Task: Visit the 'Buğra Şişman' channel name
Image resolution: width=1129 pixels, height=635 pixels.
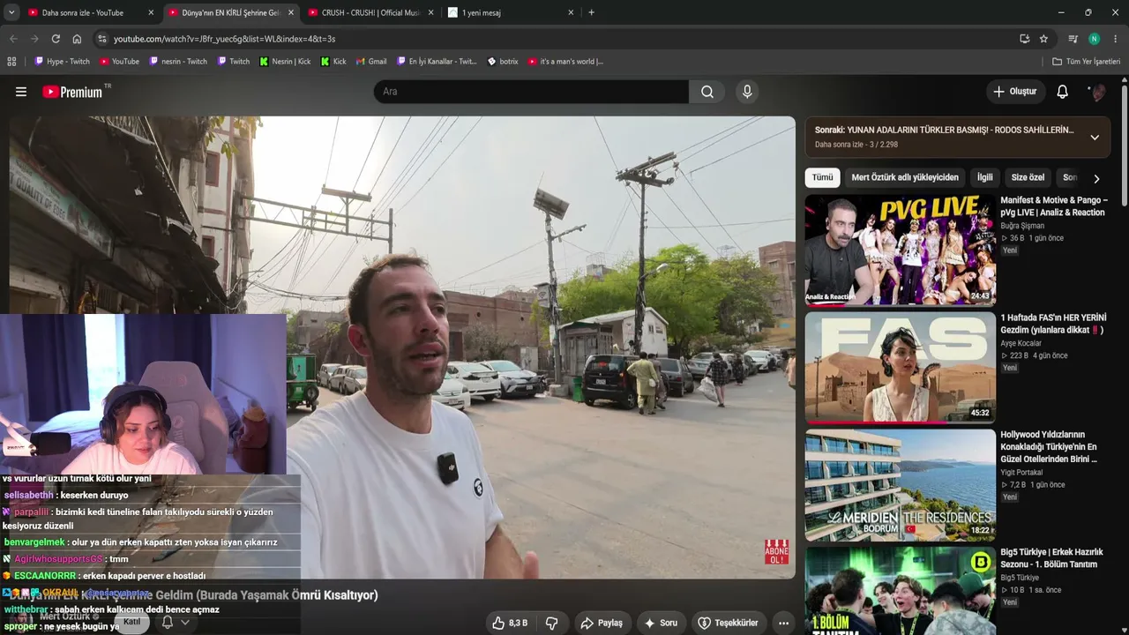Action: click(1022, 226)
